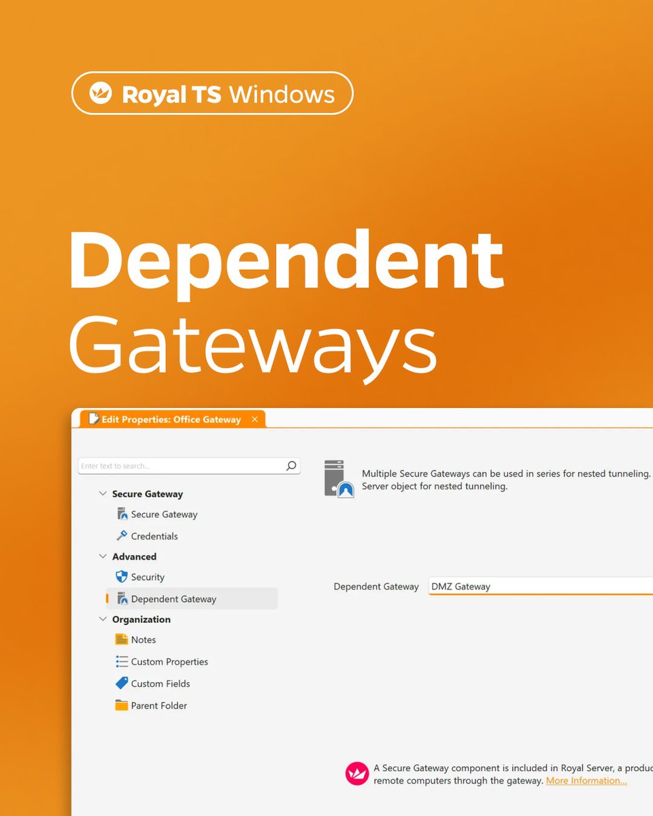Open the Custom Properties page

pos(169,662)
